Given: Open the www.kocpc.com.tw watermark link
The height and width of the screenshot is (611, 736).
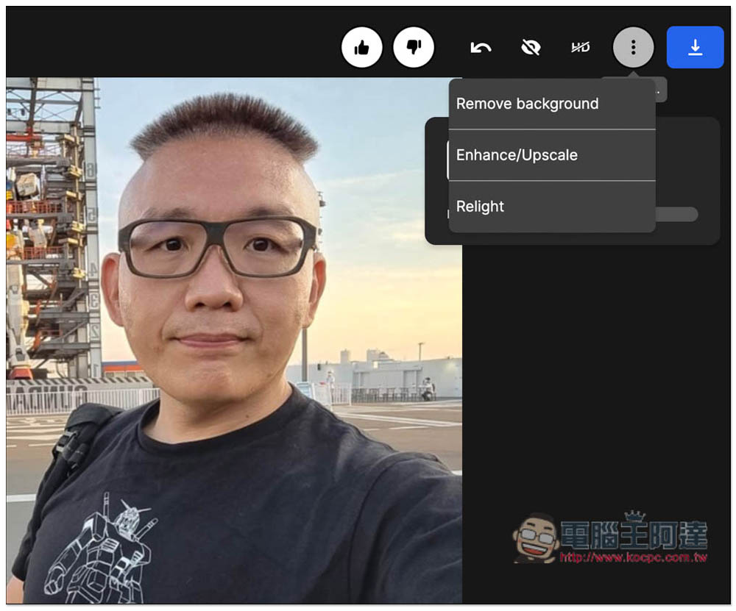Looking at the screenshot, I should tap(633, 557).
